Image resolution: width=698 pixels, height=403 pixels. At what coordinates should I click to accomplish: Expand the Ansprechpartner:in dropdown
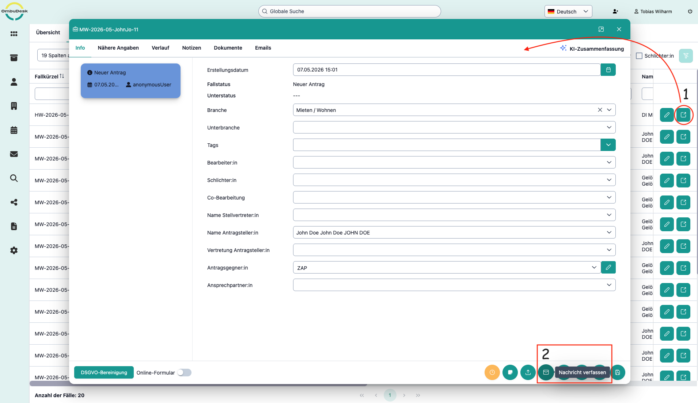coord(609,285)
